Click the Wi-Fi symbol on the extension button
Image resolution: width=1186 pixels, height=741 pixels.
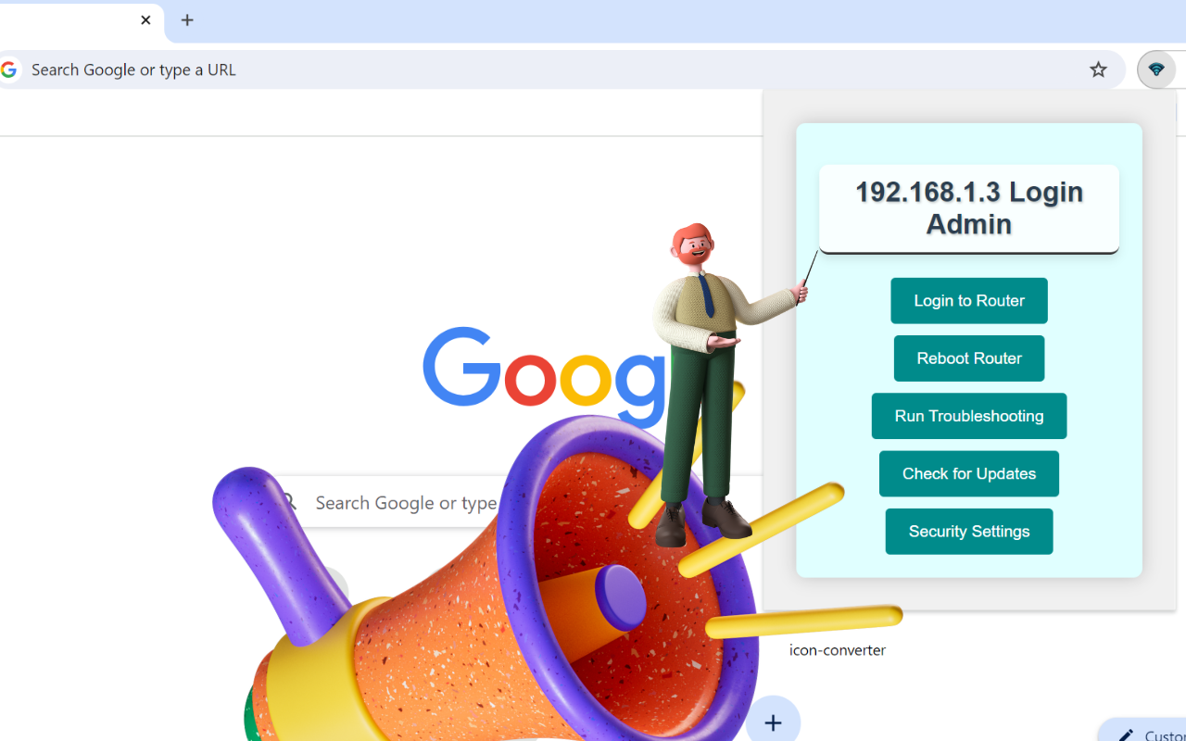(x=1158, y=69)
